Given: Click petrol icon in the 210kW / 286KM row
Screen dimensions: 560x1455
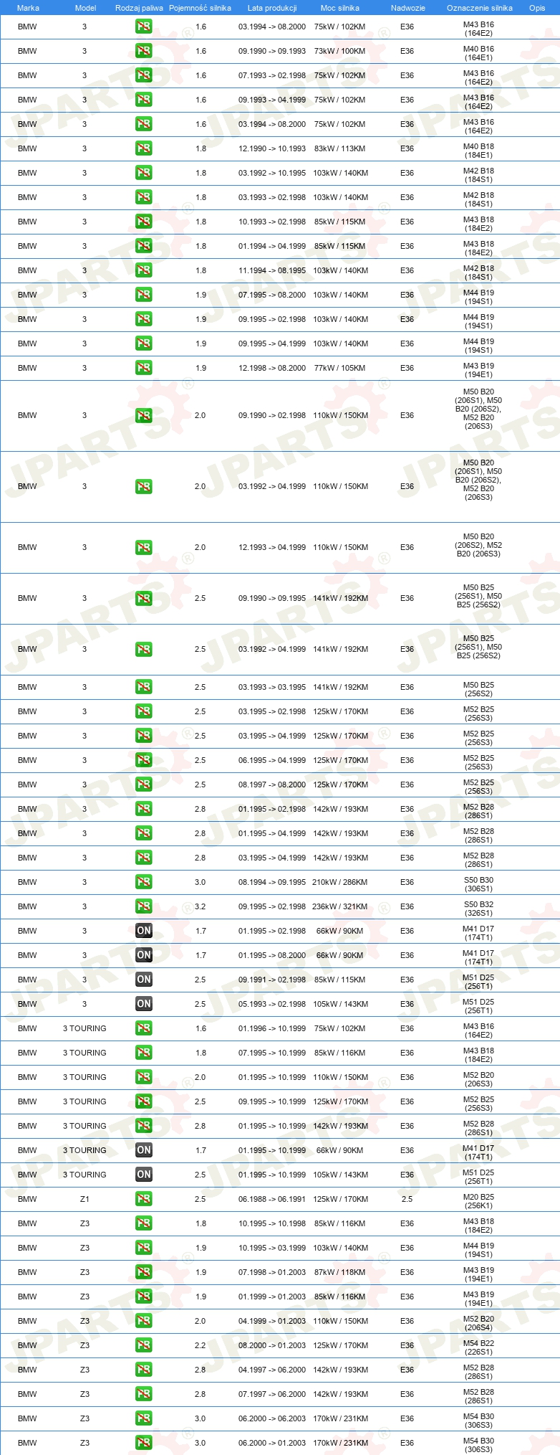Looking at the screenshot, I should (144, 882).
